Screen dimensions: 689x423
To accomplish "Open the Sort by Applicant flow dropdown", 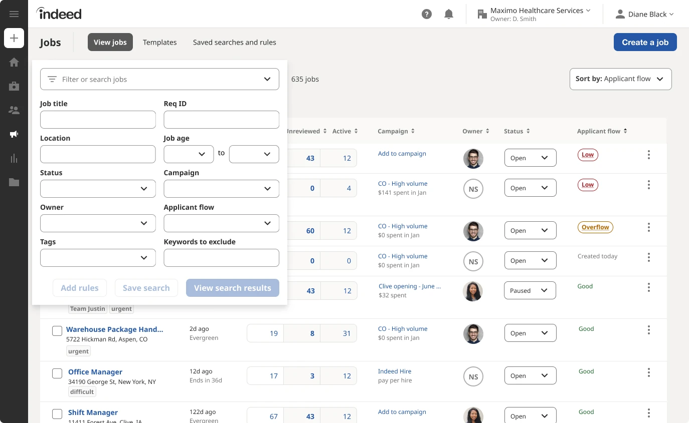I will [620, 79].
